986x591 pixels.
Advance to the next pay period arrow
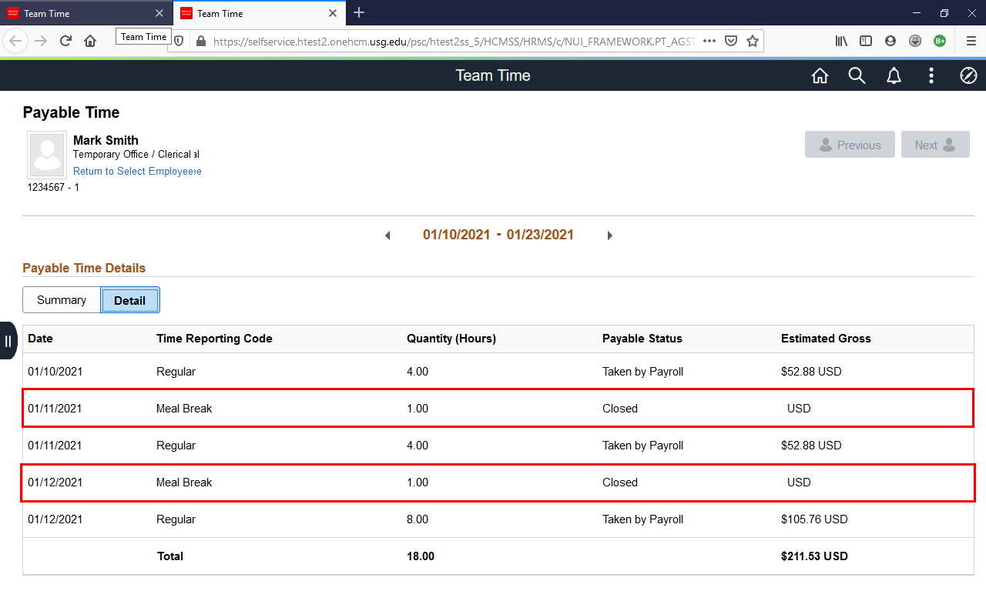point(609,235)
